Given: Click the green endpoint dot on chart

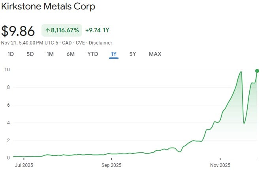Looking at the screenshot, I should click(x=257, y=71).
